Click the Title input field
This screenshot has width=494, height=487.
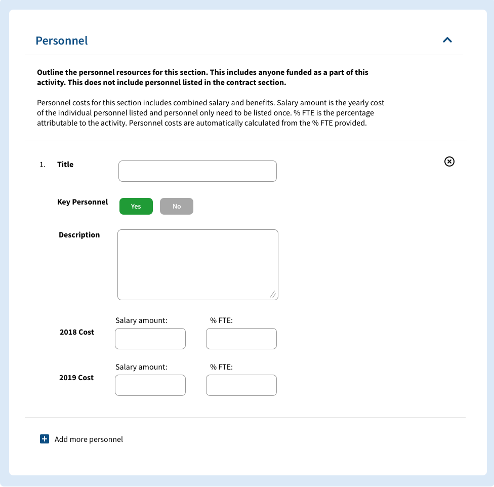point(197,171)
